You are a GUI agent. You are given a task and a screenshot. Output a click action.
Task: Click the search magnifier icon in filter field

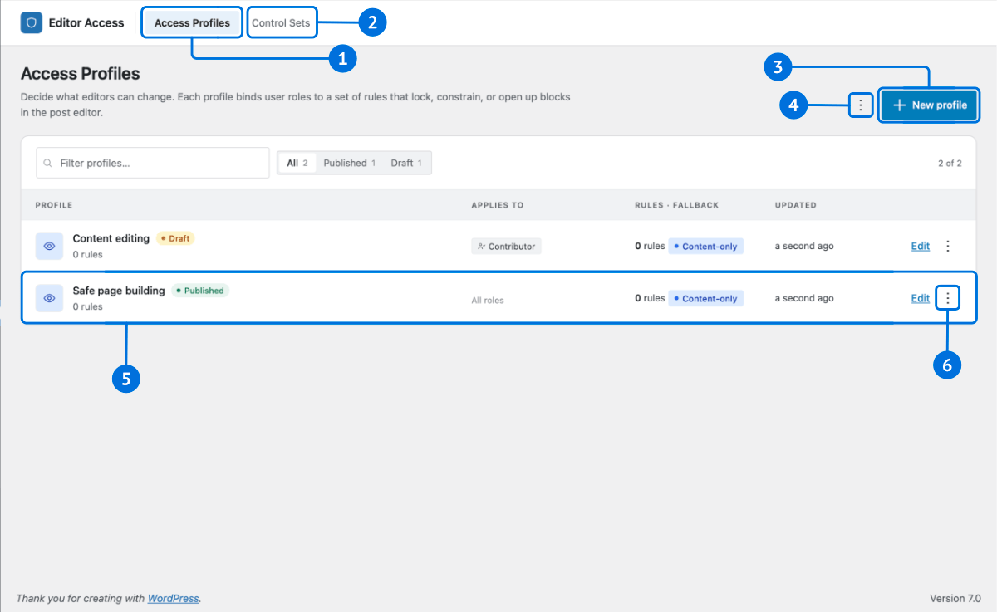[48, 164]
